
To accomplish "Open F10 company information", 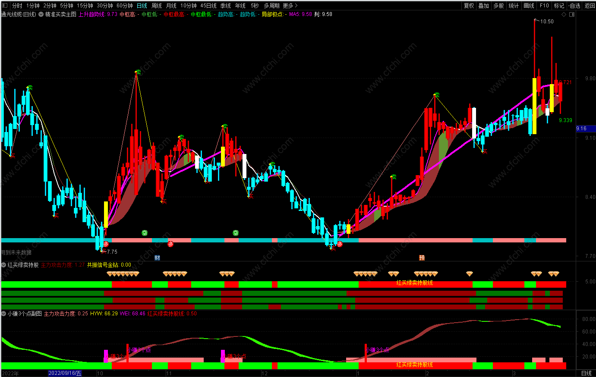I will 544,6.
